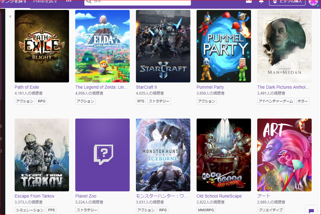Click the StarCraft II title link
The width and height of the screenshot is (321, 215).
[147, 87]
